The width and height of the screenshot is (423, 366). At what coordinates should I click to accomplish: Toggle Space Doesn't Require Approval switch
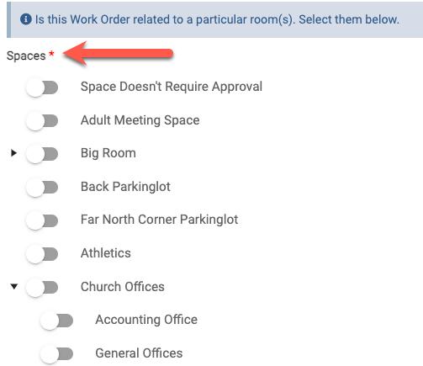[42, 88]
